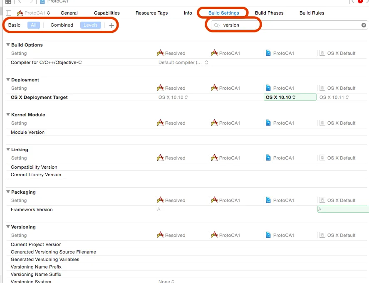Viewport: 369px width, 283px height.
Task: Collapse the Packaging section
Action: 8,192
